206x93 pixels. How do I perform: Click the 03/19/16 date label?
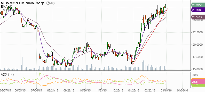coord(166,90)
